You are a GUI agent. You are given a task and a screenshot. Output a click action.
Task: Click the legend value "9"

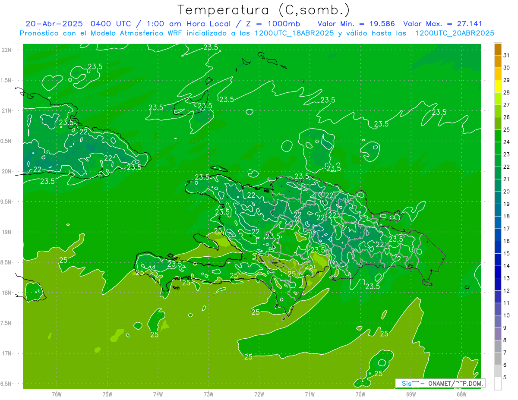(505, 328)
